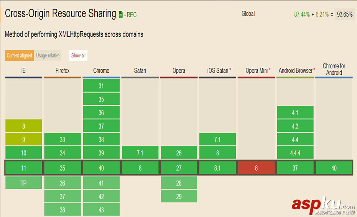Select the IE TP version cell
Screen dimensions: 357x217
coord(24,183)
